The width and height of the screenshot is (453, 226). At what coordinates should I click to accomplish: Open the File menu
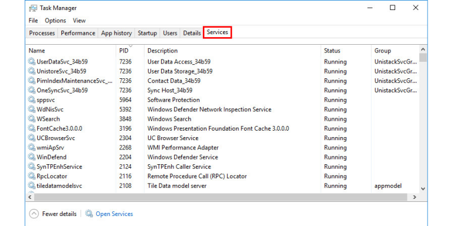tap(33, 21)
